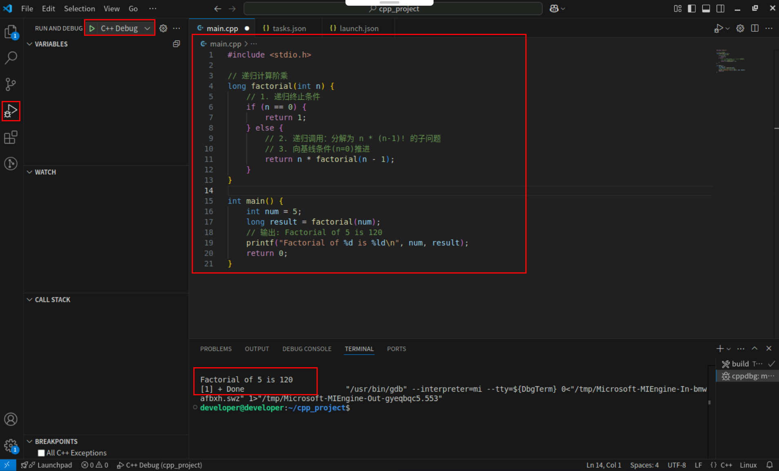The image size is (779, 471).
Task: Open the DEBUG CONSOLE panel tab
Action: (307, 349)
